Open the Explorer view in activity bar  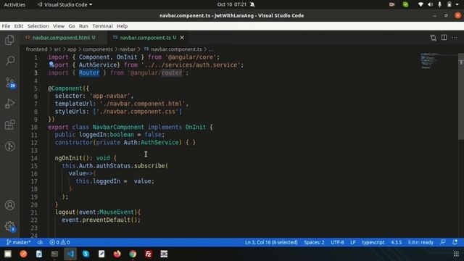pyautogui.click(x=9, y=40)
